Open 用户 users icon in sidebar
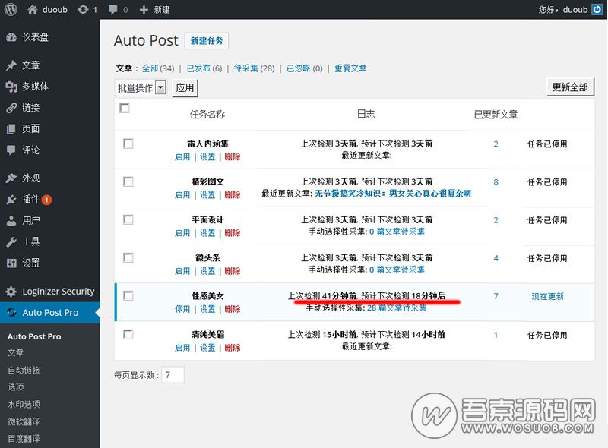The image size is (608, 448). tap(11, 220)
